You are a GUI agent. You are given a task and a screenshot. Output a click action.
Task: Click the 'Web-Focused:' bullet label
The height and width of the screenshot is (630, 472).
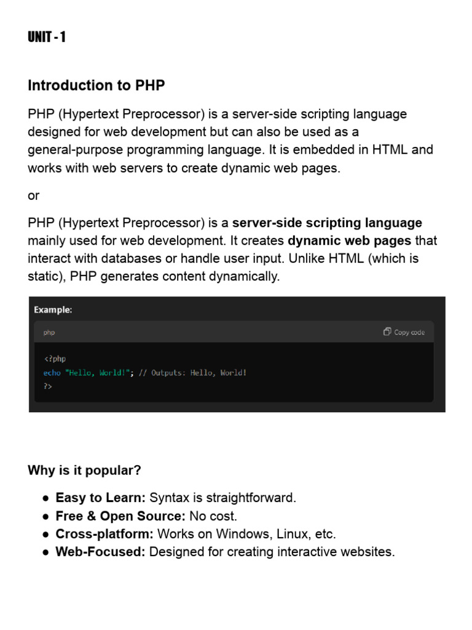click(x=100, y=552)
